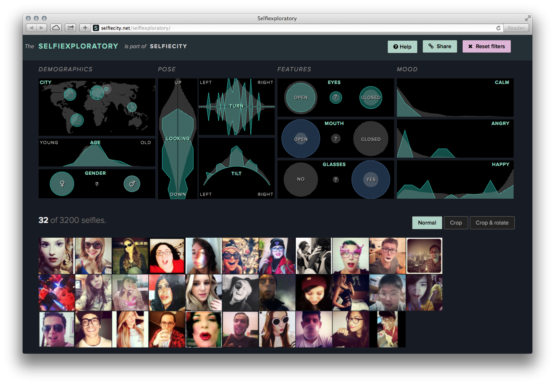
Task: Open the iCloud tabs cloud icon
Action: pyautogui.click(x=56, y=28)
